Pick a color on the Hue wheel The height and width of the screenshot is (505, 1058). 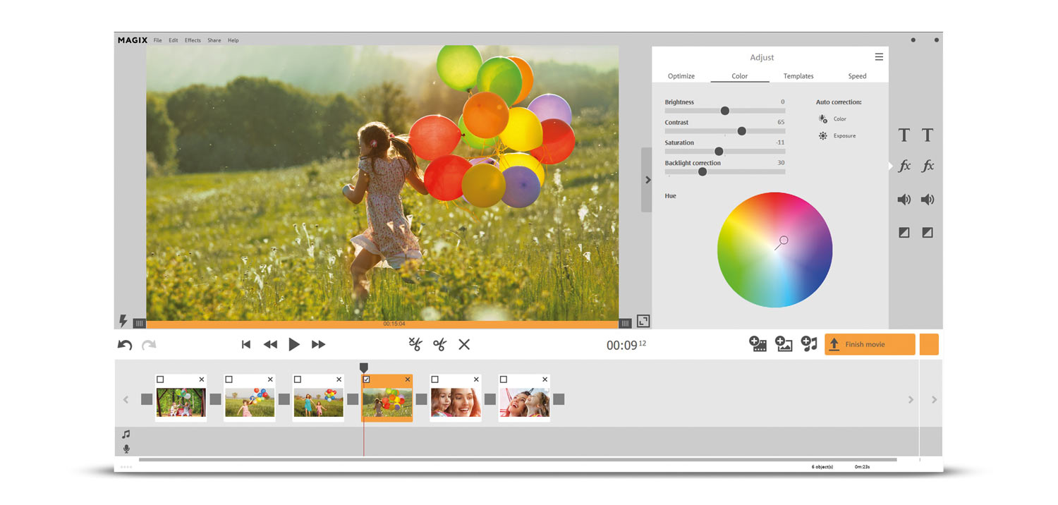pos(775,250)
